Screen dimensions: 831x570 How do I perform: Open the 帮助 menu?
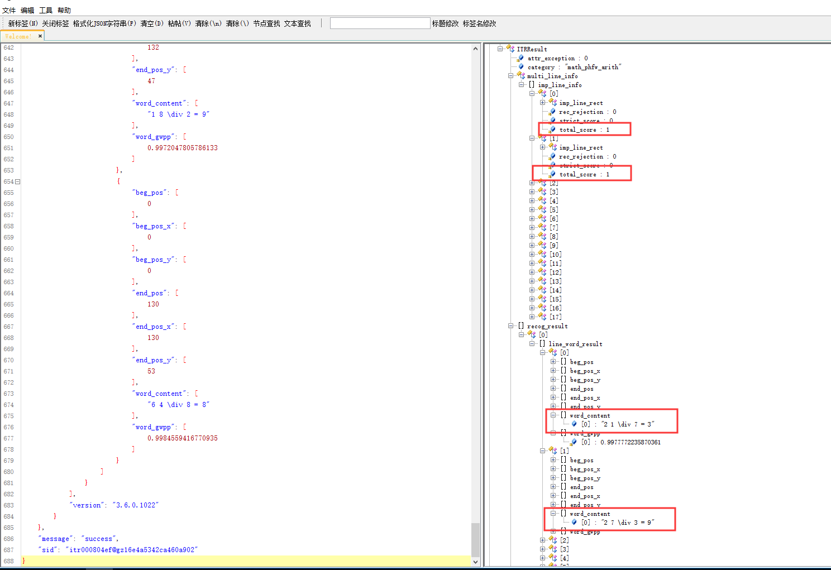[x=64, y=10]
